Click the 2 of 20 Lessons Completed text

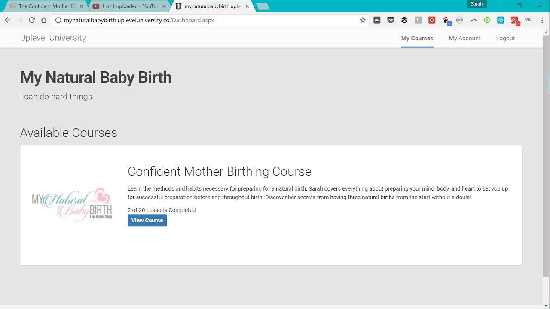pos(162,210)
